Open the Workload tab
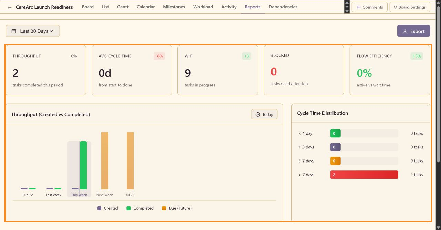Image resolution: width=441 pixels, height=230 pixels. (x=203, y=7)
